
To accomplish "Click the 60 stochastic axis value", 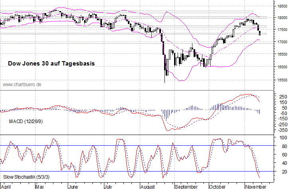I will point(284,155).
